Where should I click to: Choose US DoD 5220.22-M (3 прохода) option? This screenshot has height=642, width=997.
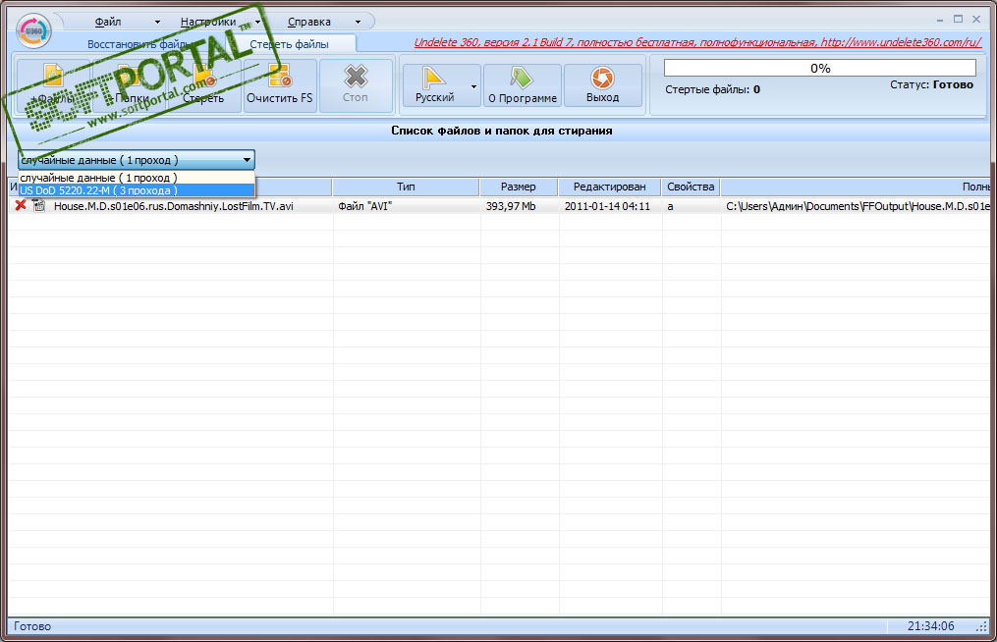pyautogui.click(x=137, y=190)
